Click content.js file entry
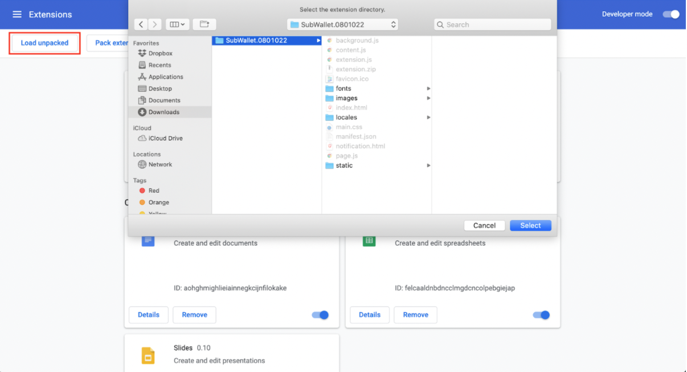 coord(351,50)
